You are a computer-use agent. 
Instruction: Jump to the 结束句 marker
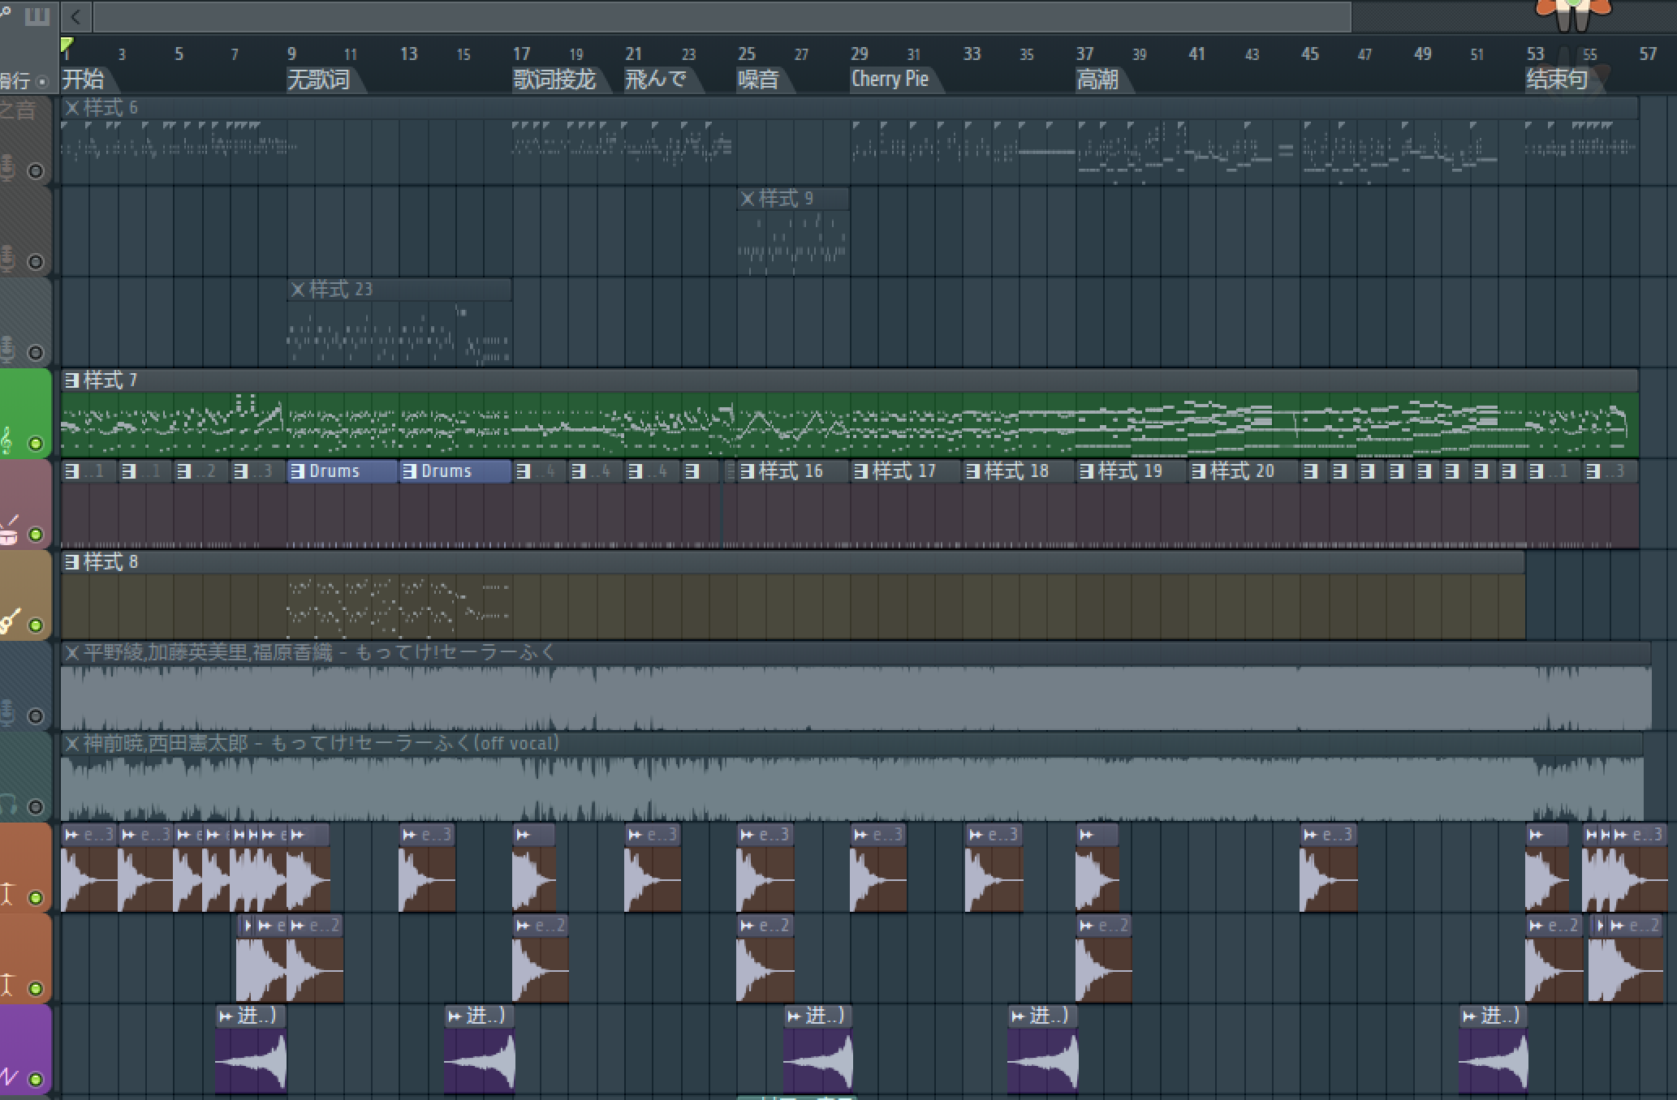pyautogui.click(x=1557, y=79)
